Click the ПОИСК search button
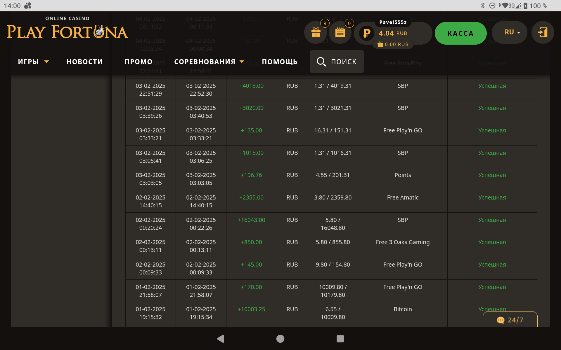Viewport: 561px width, 350px height. coord(337,62)
